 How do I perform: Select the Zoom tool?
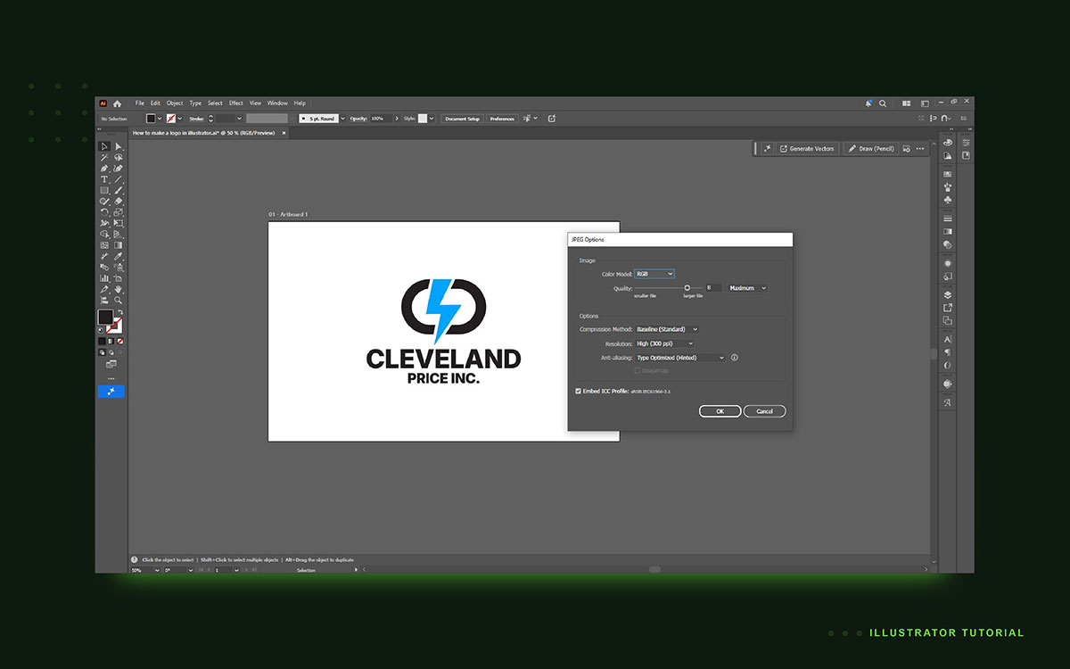118,301
